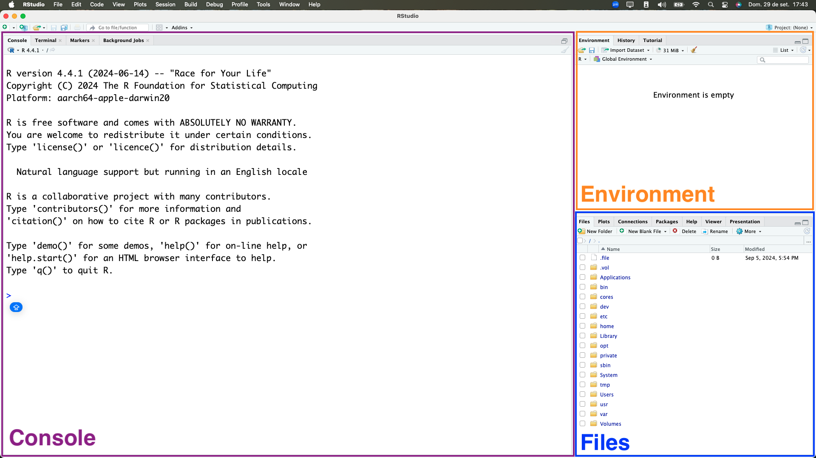Open the List view dropdown
Image resolution: width=816 pixels, height=458 pixels.
pos(783,50)
